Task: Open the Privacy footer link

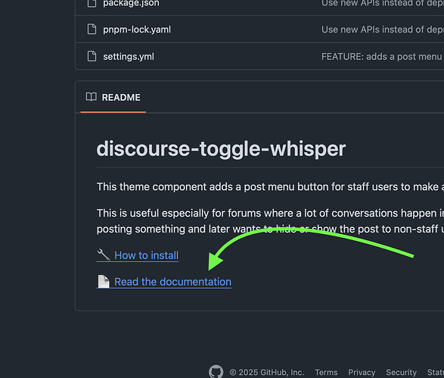Action: point(362,372)
